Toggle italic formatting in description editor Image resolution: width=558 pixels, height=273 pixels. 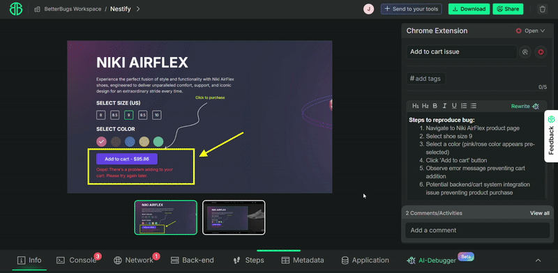pos(444,106)
